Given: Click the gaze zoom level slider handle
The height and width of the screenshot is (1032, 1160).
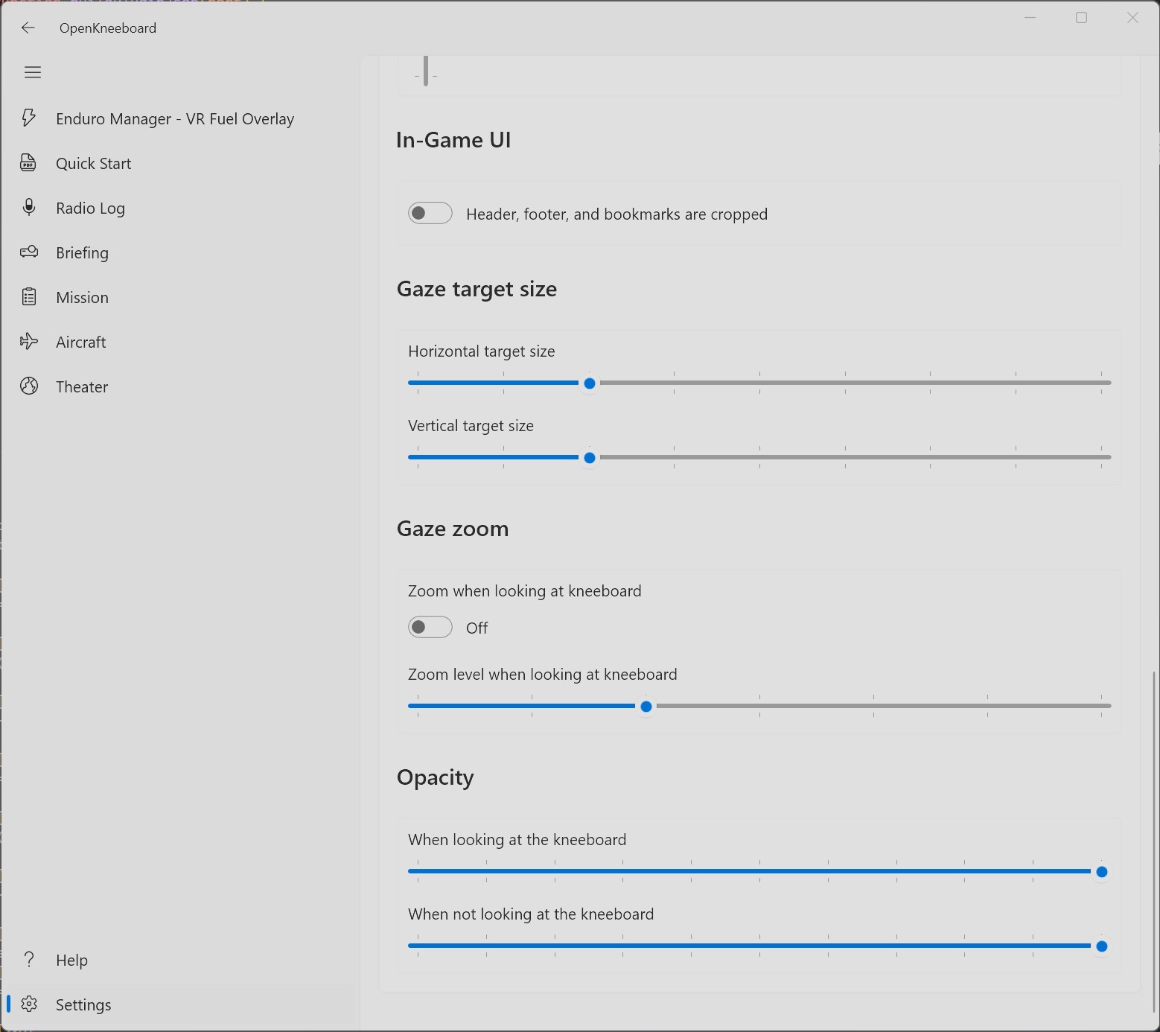Looking at the screenshot, I should tap(646, 707).
